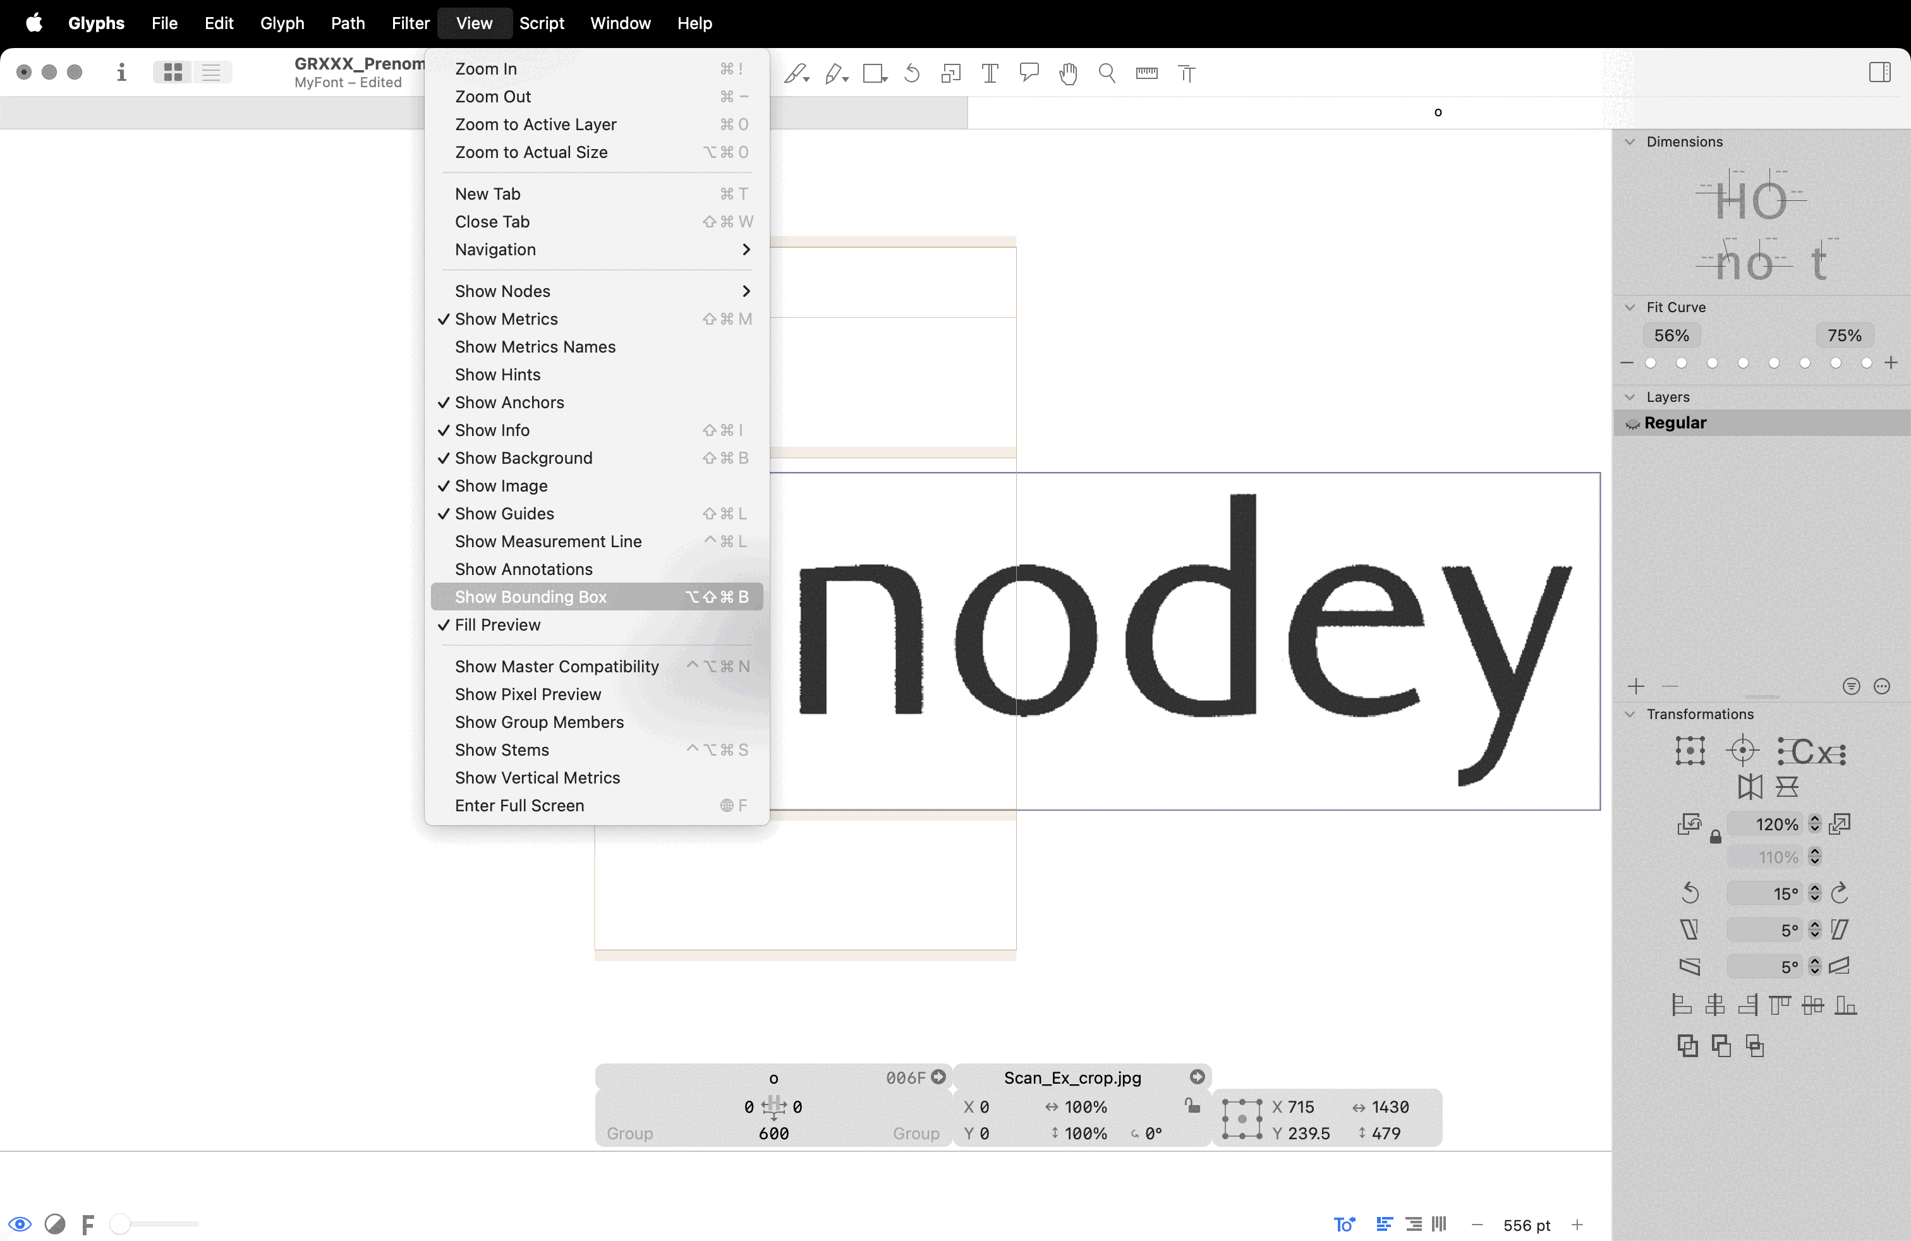Collapse the Fit Curve section
This screenshot has height=1241, width=1911.
coord(1630,306)
